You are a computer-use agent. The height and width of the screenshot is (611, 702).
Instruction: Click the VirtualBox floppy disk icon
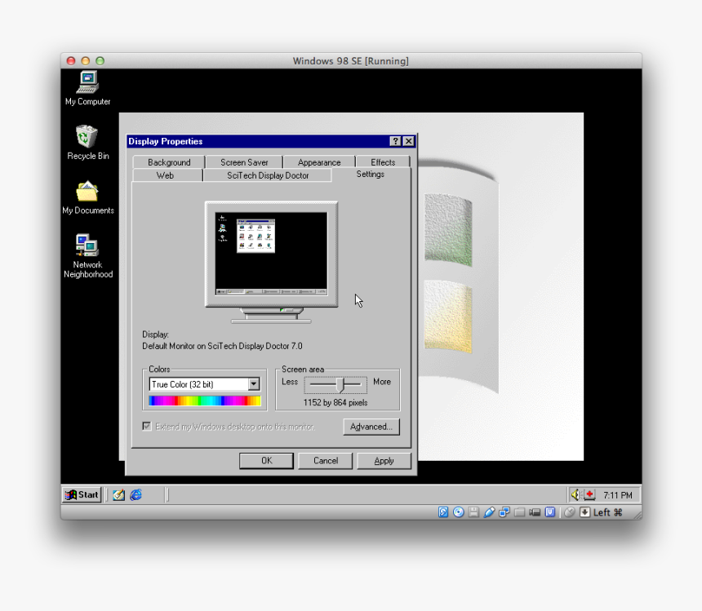point(473,512)
